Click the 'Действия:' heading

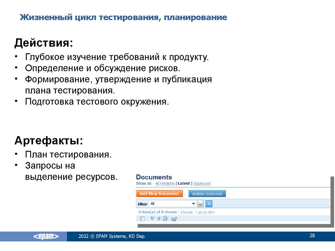point(44,43)
